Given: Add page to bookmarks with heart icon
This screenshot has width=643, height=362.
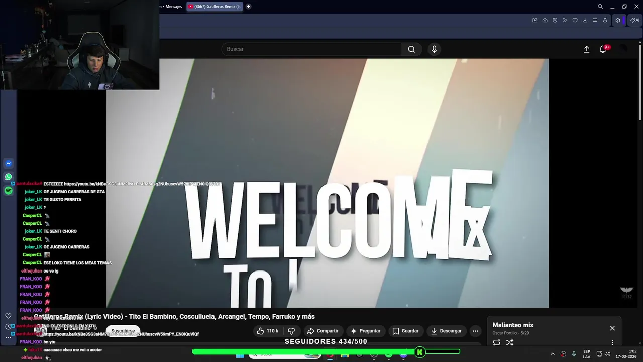Looking at the screenshot, I should 575,20.
